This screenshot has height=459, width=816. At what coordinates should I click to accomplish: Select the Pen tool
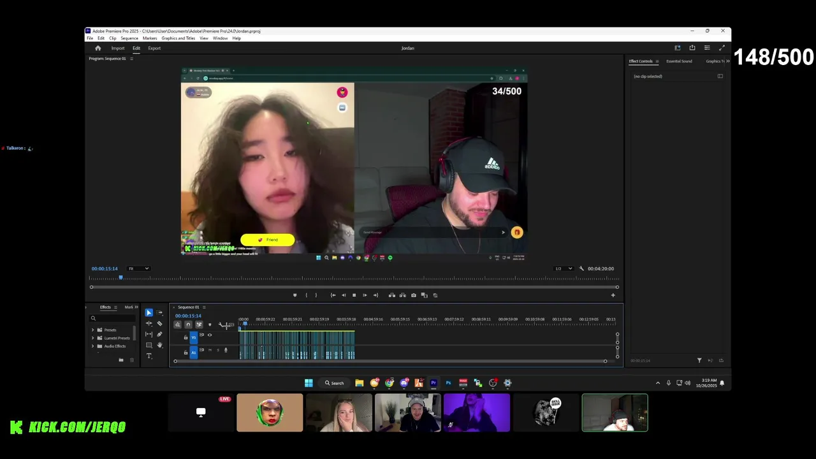[159, 334]
